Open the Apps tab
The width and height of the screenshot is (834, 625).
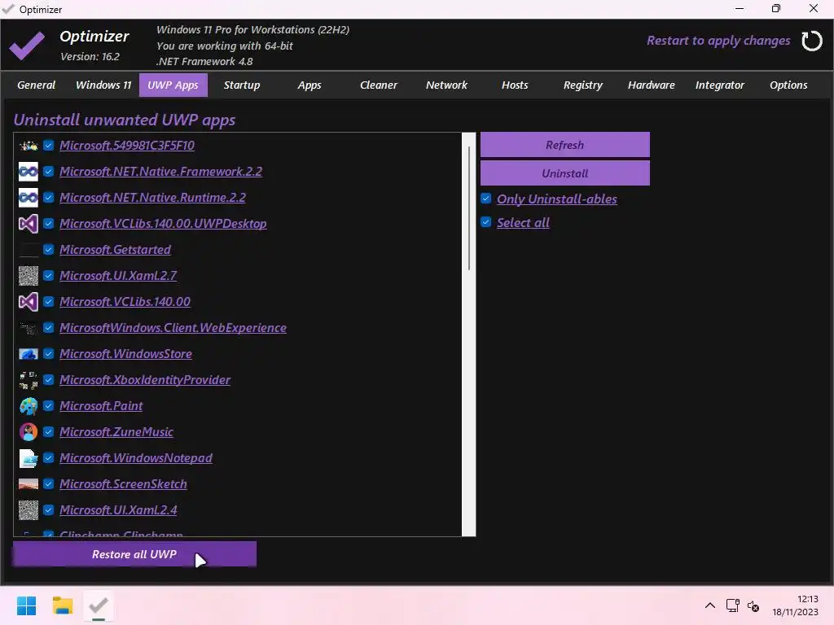pyautogui.click(x=309, y=85)
